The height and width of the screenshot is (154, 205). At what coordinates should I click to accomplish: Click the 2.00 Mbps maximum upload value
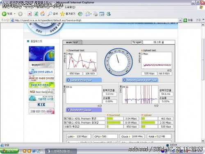pyautogui.click(x=166, y=122)
